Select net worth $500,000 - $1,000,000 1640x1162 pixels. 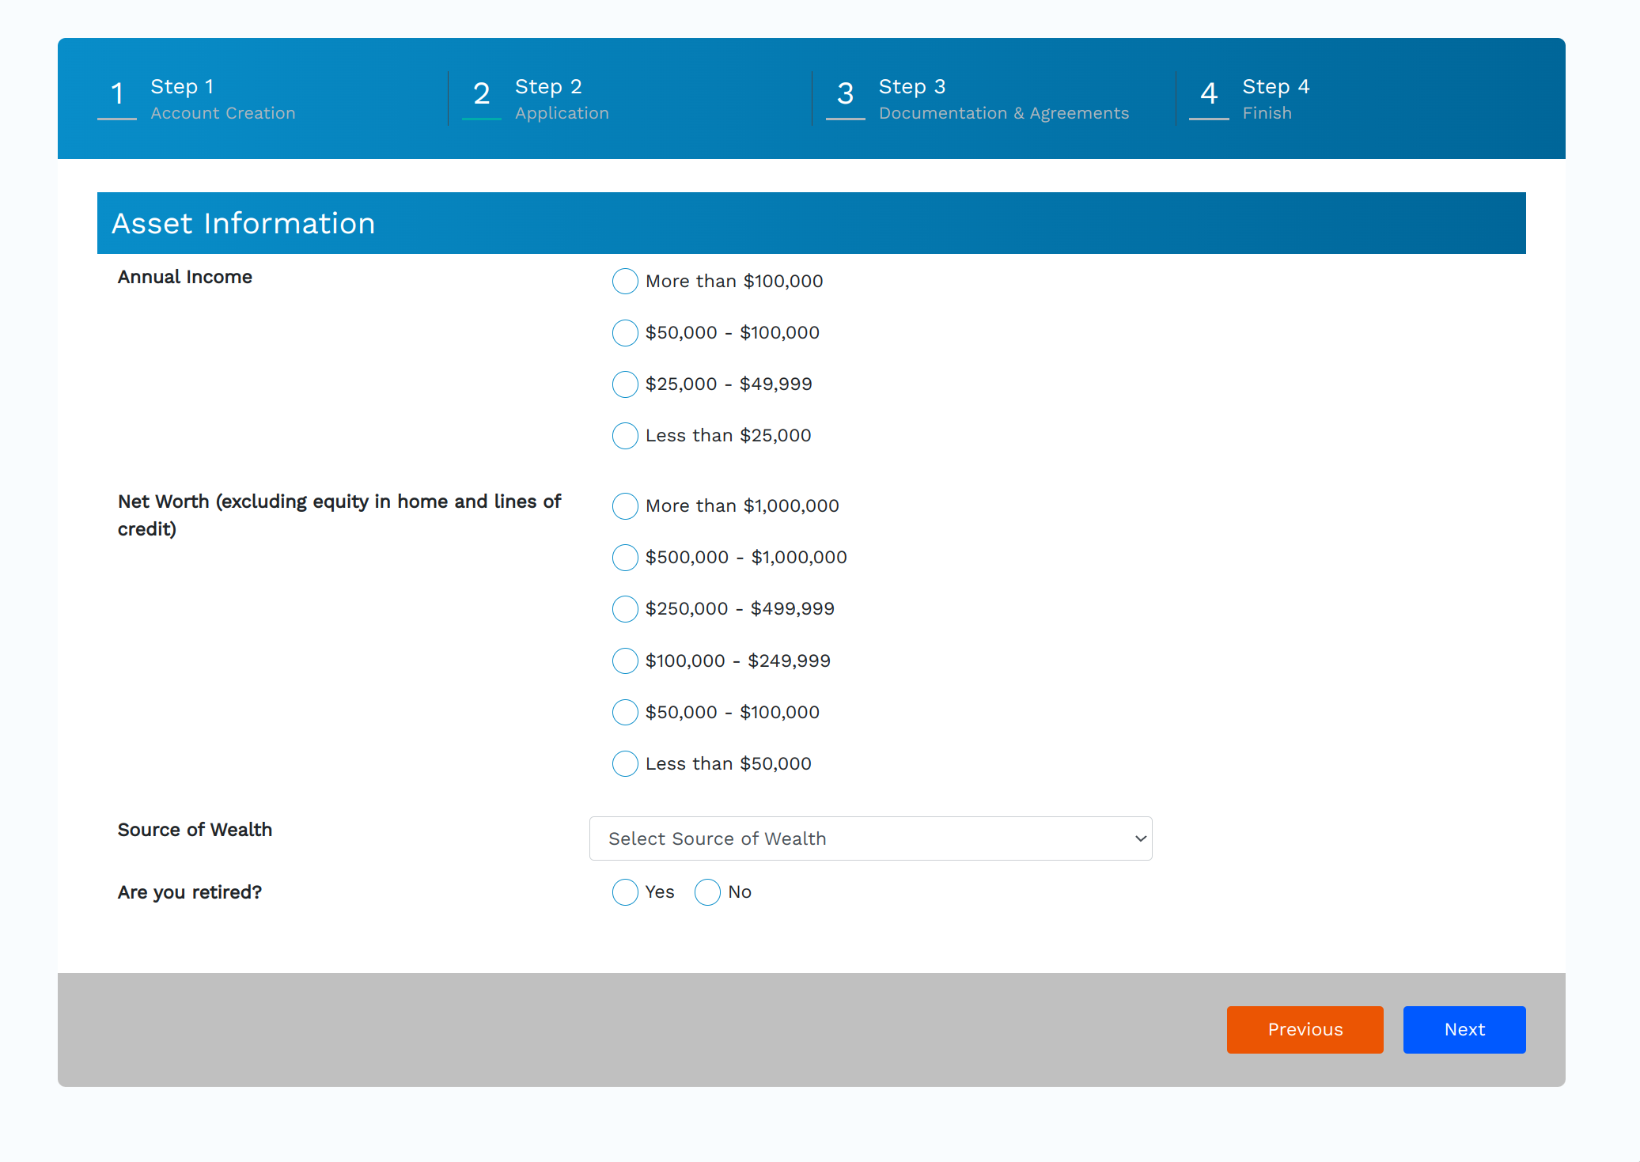click(x=625, y=557)
